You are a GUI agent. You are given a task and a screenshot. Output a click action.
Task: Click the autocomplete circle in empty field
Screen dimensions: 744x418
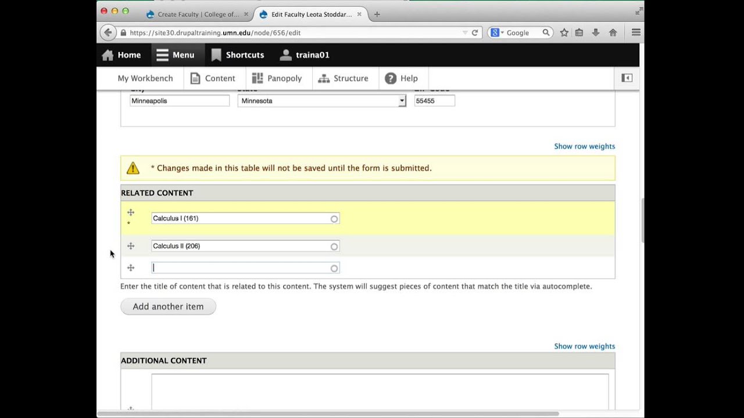(x=334, y=268)
